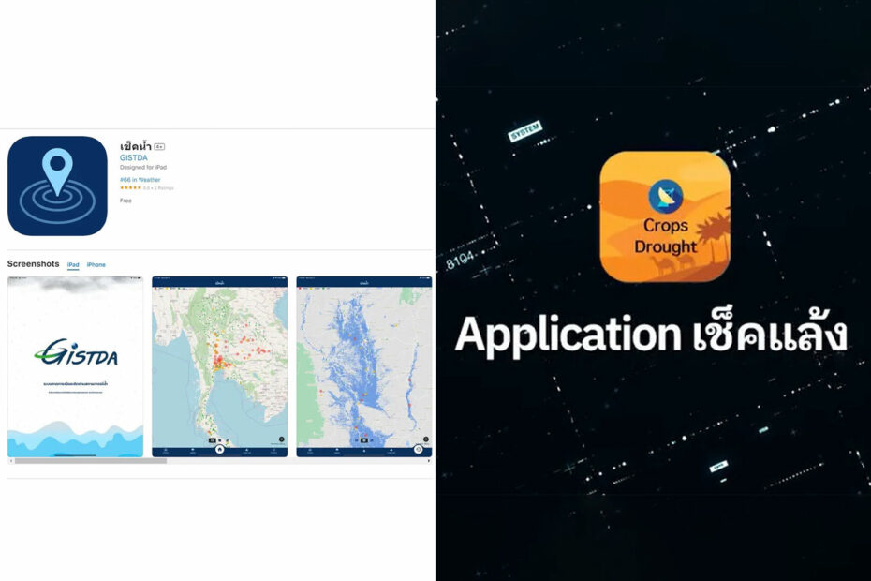Click the gray horizontal scrollbar thumb
This screenshot has height=581, width=871.
coord(91,461)
